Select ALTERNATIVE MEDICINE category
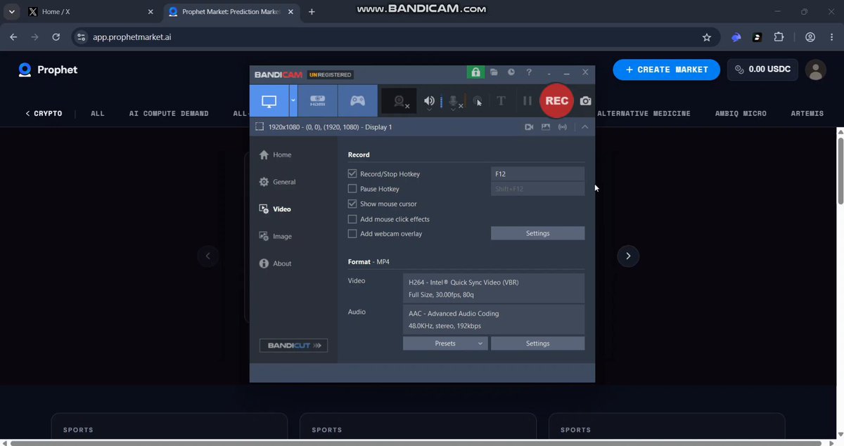The width and height of the screenshot is (844, 446). (x=644, y=113)
